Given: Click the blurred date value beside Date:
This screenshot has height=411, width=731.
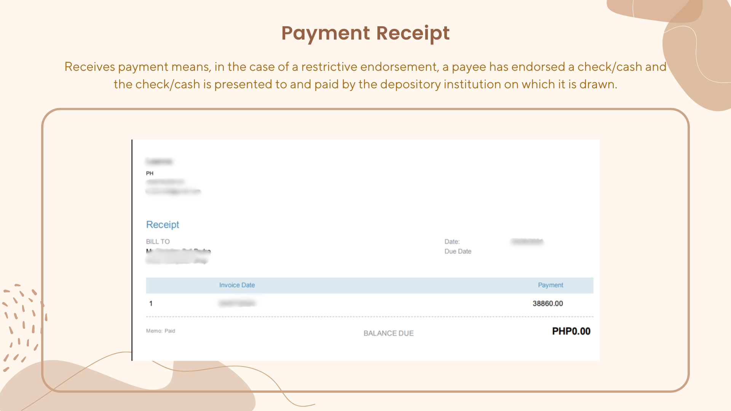Looking at the screenshot, I should pos(527,242).
